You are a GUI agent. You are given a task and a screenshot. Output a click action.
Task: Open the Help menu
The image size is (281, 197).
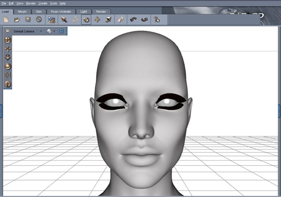63,4
